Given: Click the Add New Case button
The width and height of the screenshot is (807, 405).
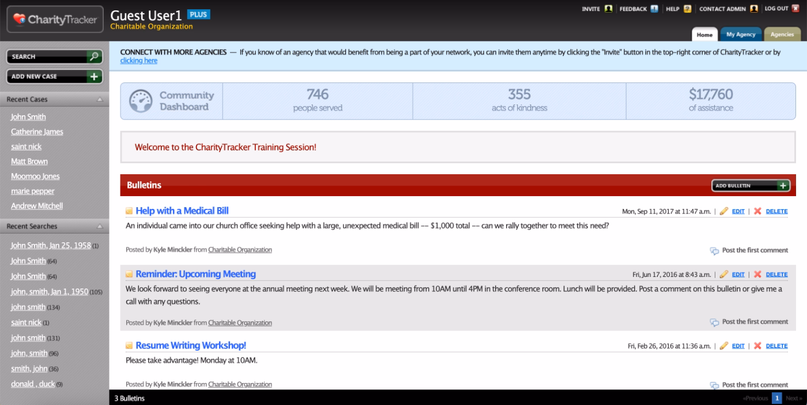Looking at the screenshot, I should coord(54,76).
